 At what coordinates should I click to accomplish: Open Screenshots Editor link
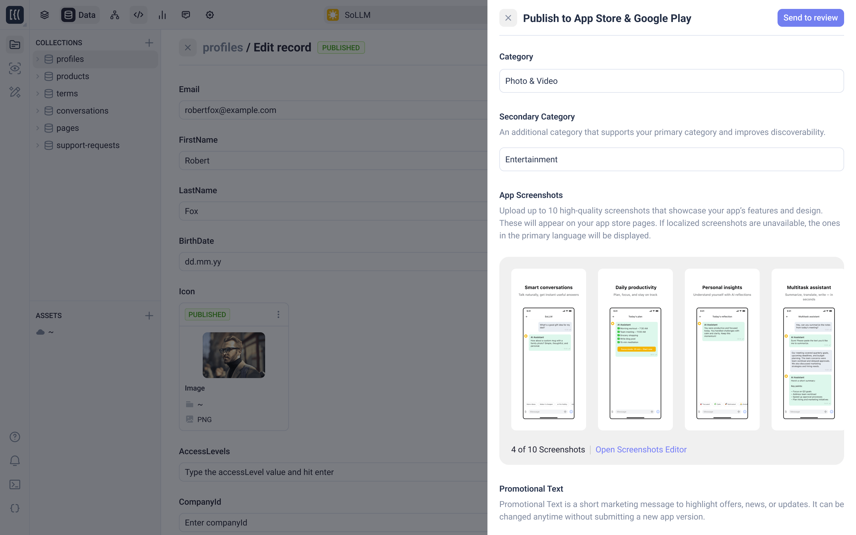tap(641, 449)
